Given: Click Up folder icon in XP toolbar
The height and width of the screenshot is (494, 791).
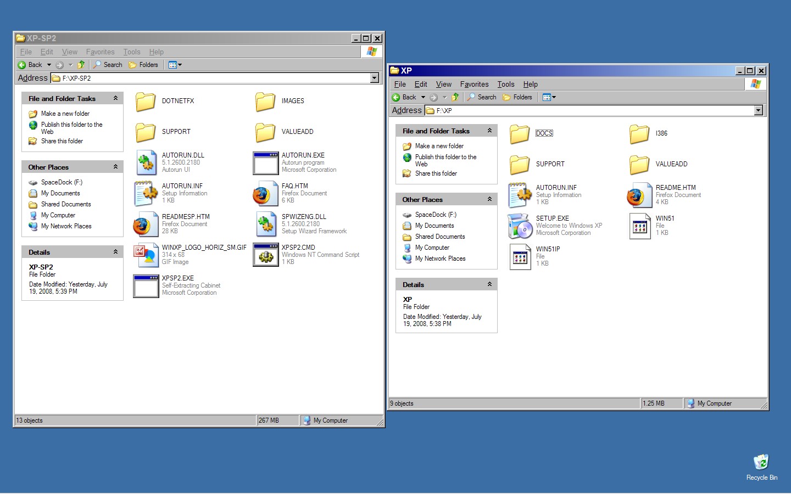Looking at the screenshot, I should [455, 97].
